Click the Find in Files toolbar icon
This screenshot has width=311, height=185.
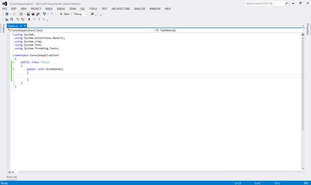pyautogui.click(x=92, y=14)
